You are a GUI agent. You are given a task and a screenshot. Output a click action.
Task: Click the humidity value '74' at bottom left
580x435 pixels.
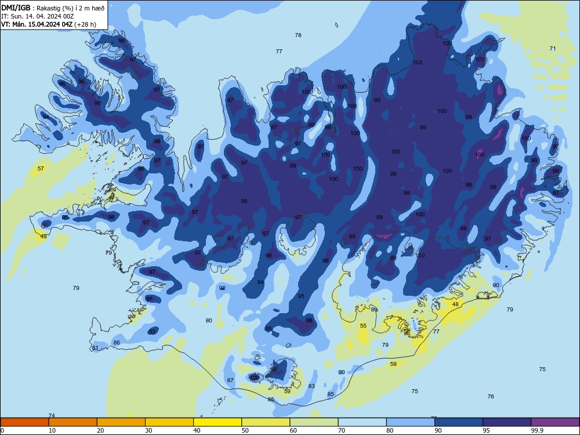pos(52,416)
